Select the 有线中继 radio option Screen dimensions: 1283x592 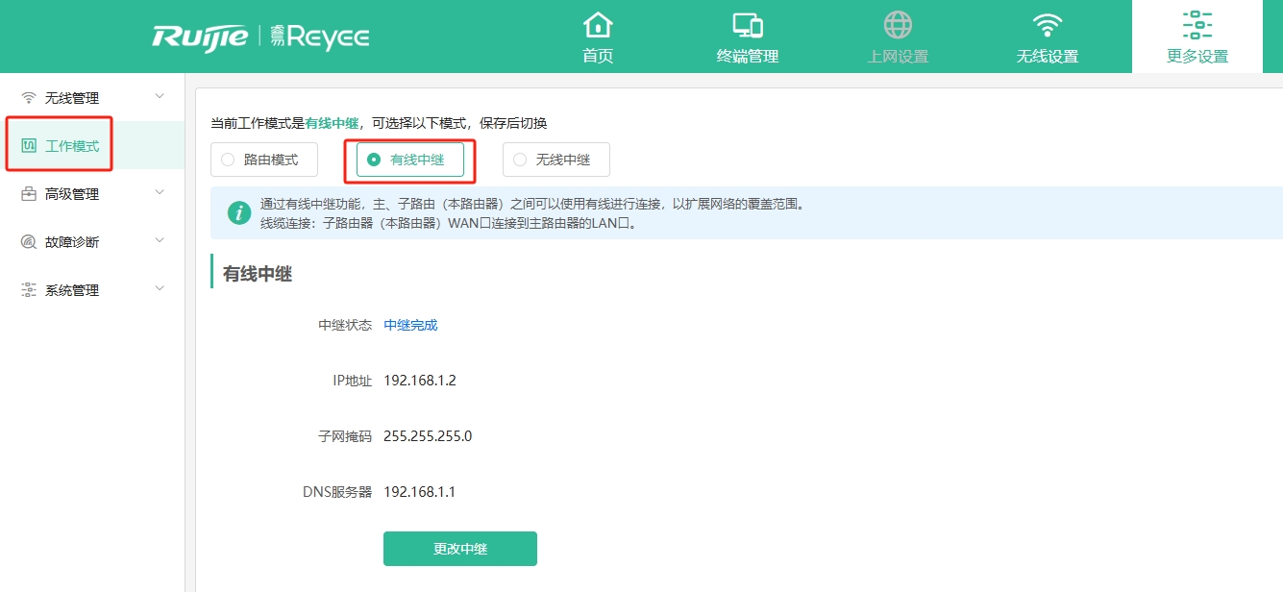[374, 160]
